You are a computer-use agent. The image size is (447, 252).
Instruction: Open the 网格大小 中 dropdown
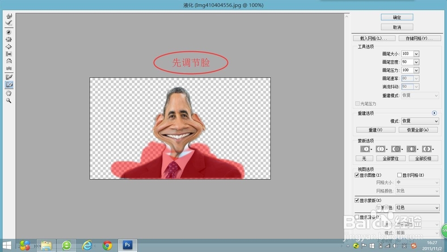(417, 182)
